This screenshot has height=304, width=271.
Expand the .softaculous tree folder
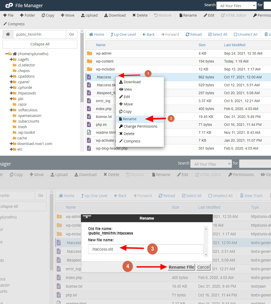(11, 110)
